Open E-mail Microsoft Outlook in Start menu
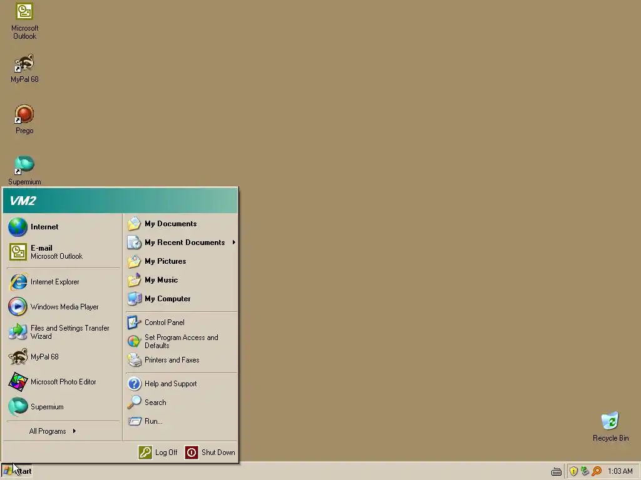This screenshot has width=641, height=480. (x=63, y=252)
